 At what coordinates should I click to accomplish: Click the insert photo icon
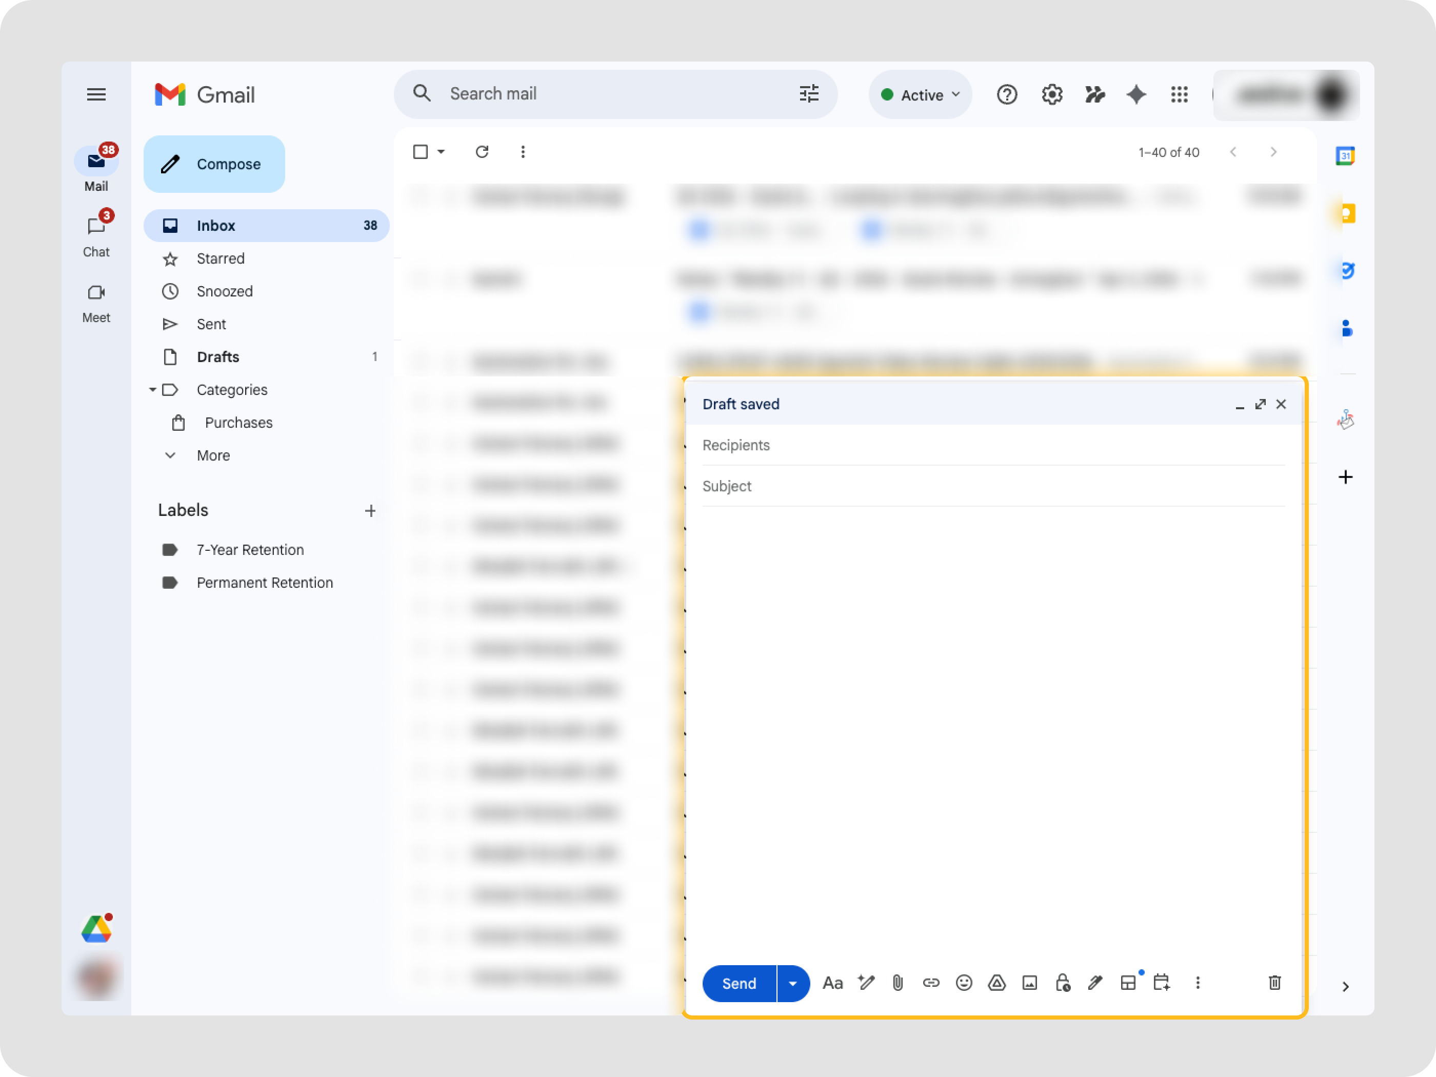[x=1030, y=983]
